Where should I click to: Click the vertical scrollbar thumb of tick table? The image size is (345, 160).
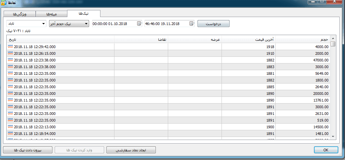tap(333, 44)
